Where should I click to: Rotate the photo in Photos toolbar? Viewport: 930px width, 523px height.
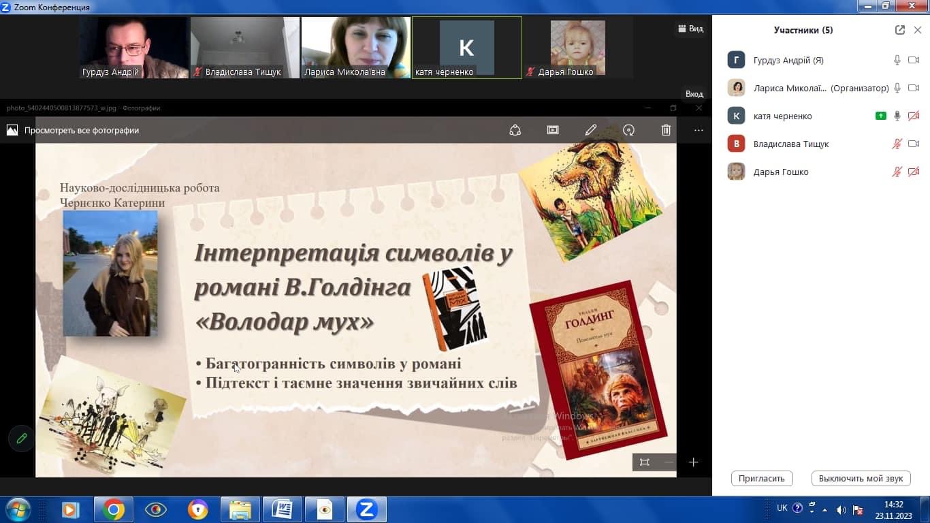coord(628,130)
